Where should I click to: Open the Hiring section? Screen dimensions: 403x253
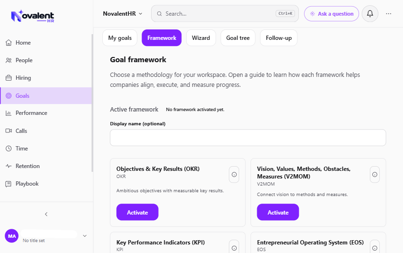[x=46, y=78]
